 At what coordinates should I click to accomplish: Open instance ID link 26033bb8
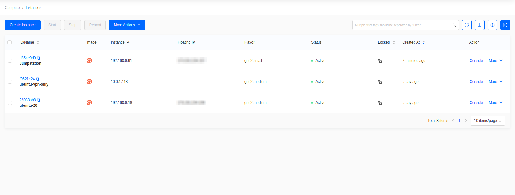click(x=28, y=100)
